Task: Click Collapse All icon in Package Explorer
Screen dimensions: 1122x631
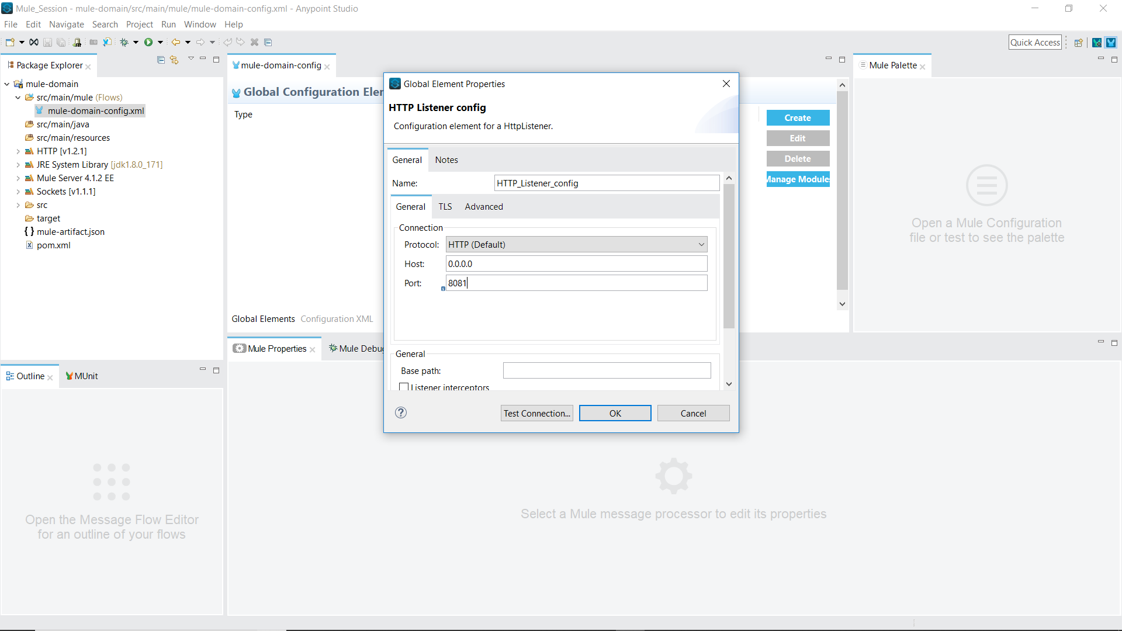Action: point(161,60)
